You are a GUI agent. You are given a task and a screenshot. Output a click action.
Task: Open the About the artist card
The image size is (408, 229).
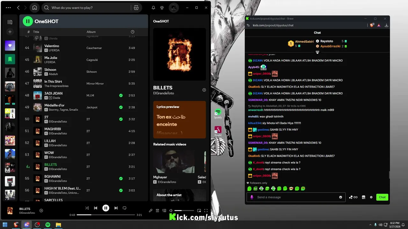click(179, 195)
